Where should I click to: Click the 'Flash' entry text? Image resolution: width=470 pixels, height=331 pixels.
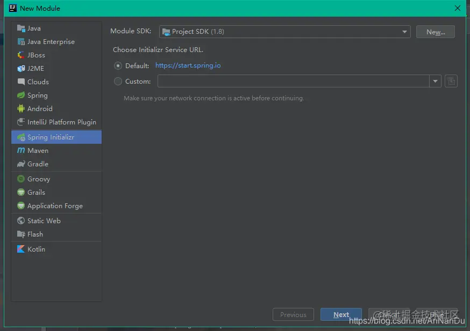coord(35,234)
